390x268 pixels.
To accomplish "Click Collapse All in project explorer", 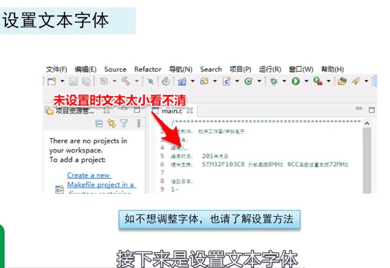I will click(99, 124).
